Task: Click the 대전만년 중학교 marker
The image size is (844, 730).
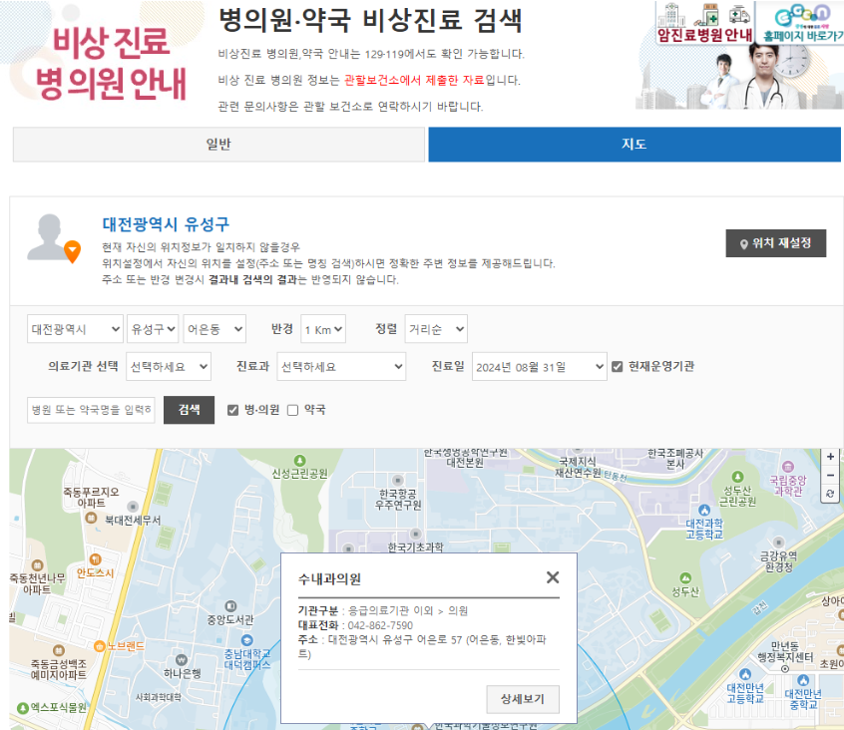Action: click(x=803, y=680)
